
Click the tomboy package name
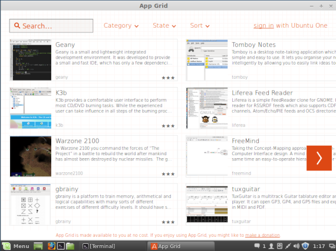pyautogui.click(x=240, y=77)
